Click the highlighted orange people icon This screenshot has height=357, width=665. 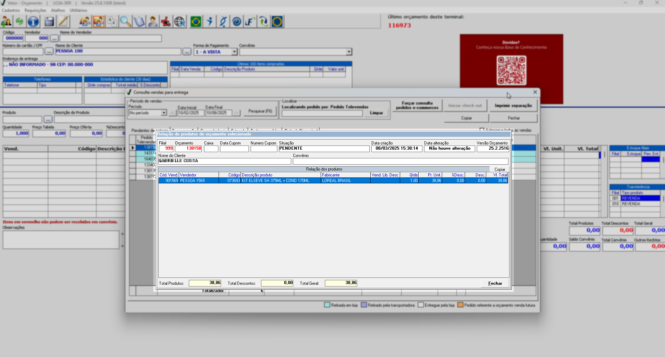pyautogui.click(x=99, y=22)
